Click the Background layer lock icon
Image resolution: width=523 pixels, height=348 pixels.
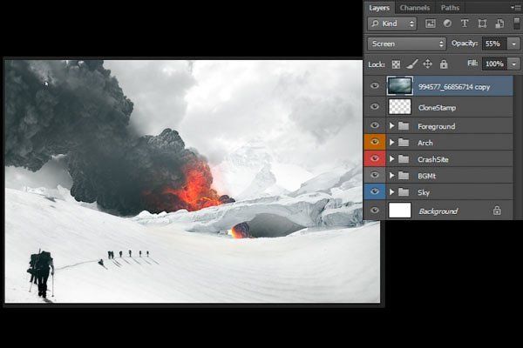[497, 211]
